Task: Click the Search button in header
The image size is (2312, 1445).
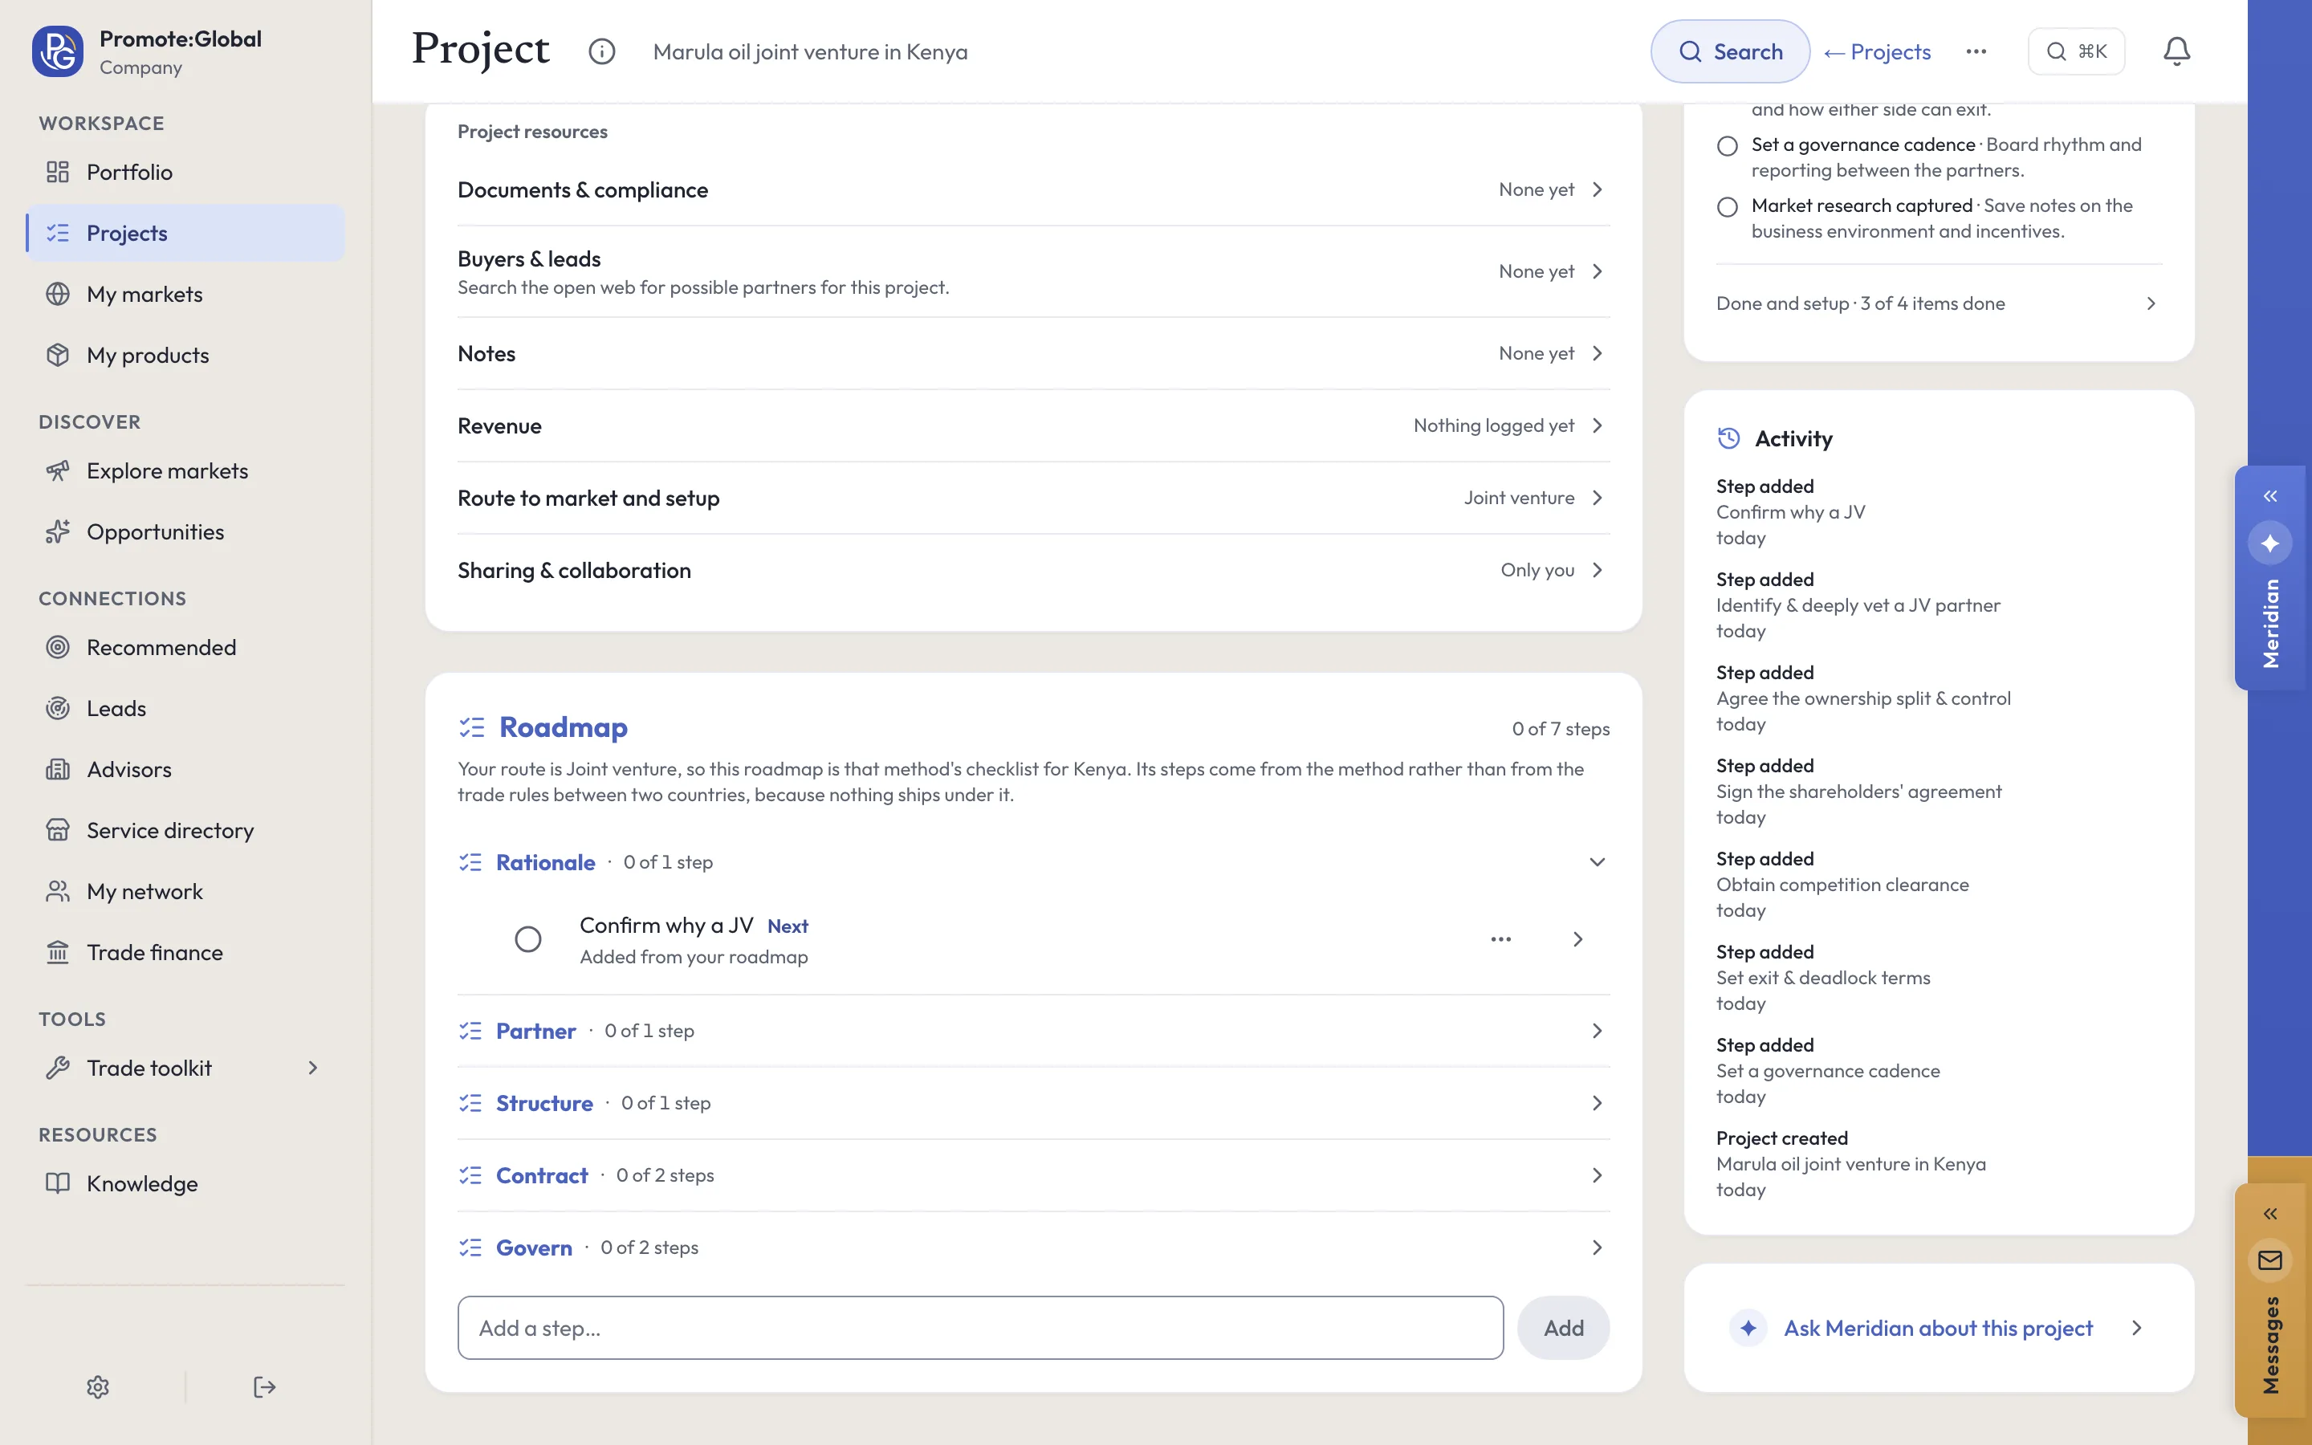Action: pos(1730,51)
